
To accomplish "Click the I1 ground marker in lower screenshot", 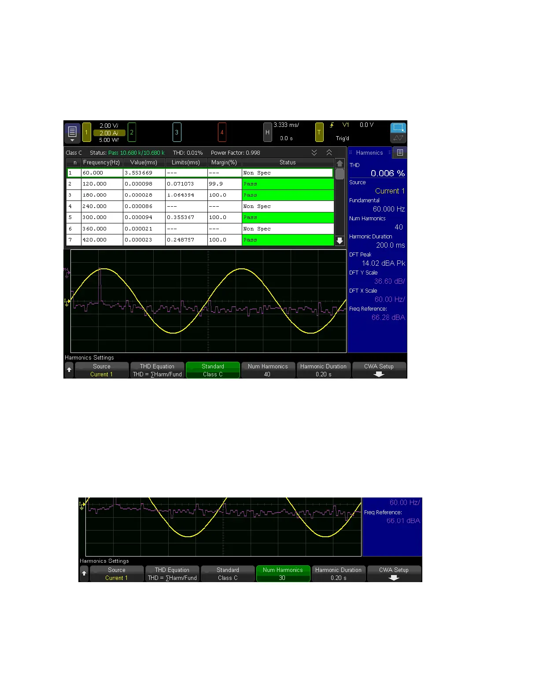I will (x=81, y=505).
